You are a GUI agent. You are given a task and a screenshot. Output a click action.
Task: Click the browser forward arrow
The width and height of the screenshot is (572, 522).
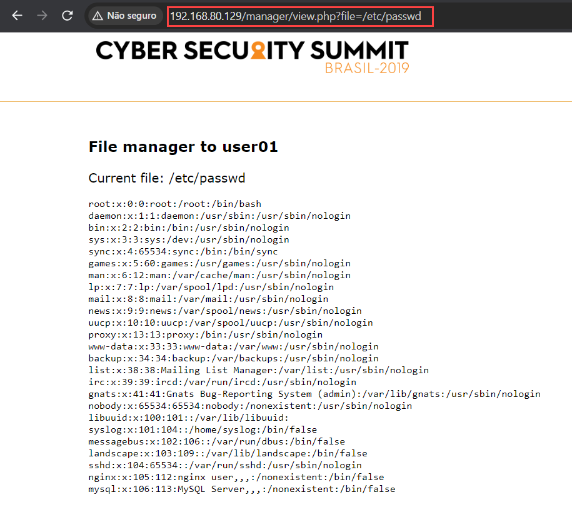[43, 16]
